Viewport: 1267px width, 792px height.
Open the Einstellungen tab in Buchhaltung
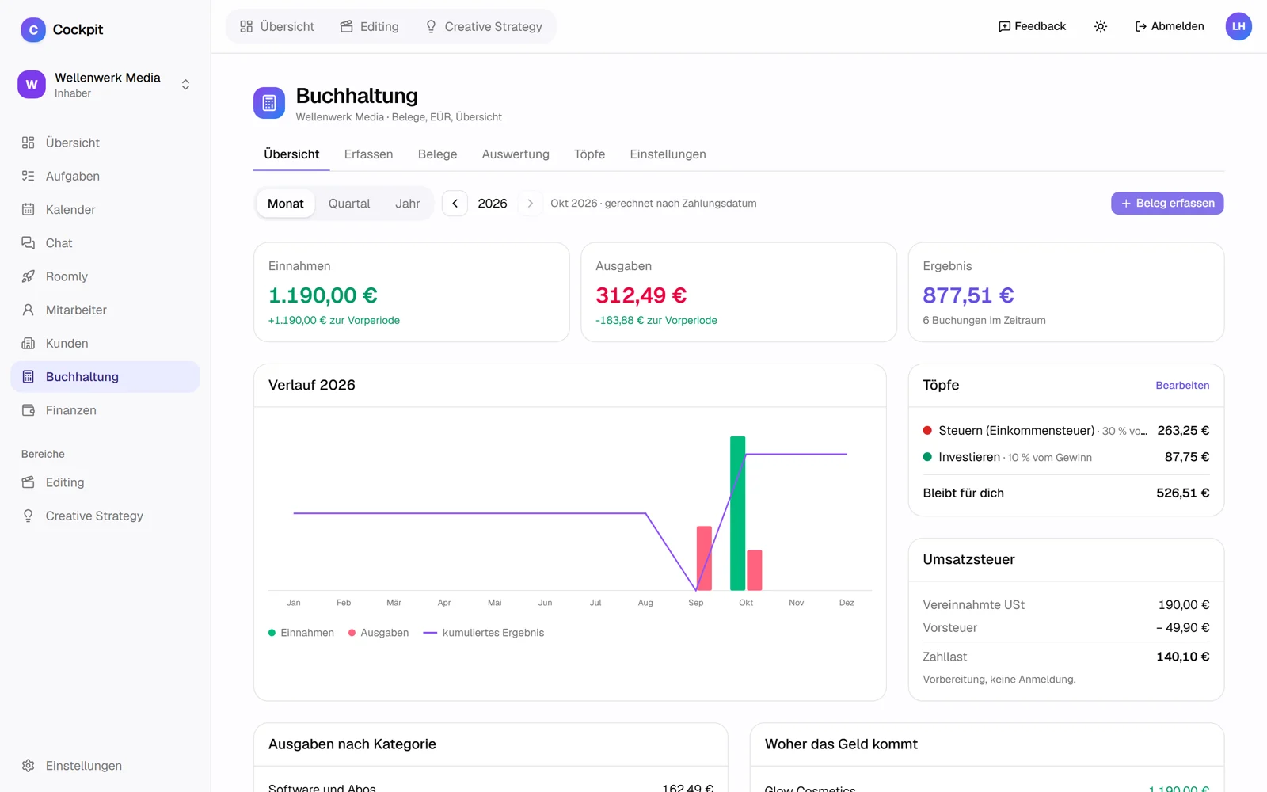[x=668, y=154]
